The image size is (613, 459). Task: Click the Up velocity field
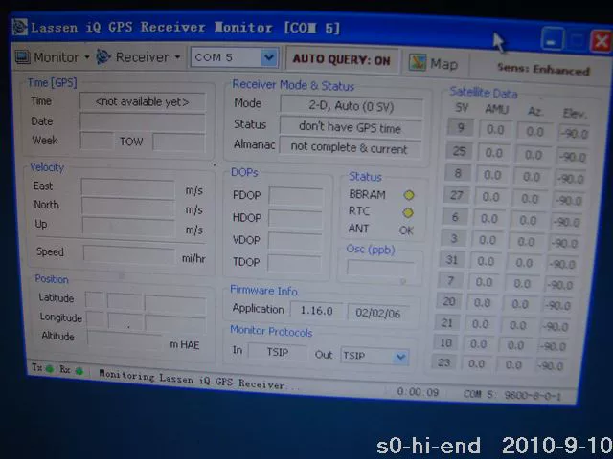[129, 227]
